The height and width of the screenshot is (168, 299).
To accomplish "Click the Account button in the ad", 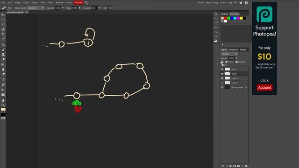I will pos(264,87).
